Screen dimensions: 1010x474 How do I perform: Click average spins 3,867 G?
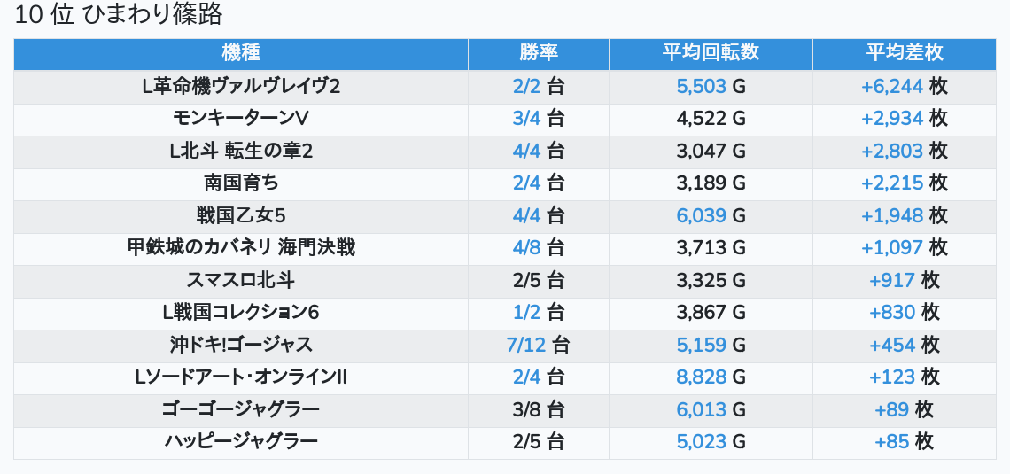click(711, 313)
